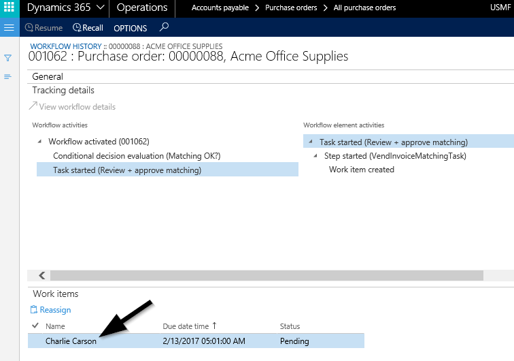The height and width of the screenshot is (361, 514).
Task: Open the OPTIONS menu tab
Action: coord(130,28)
